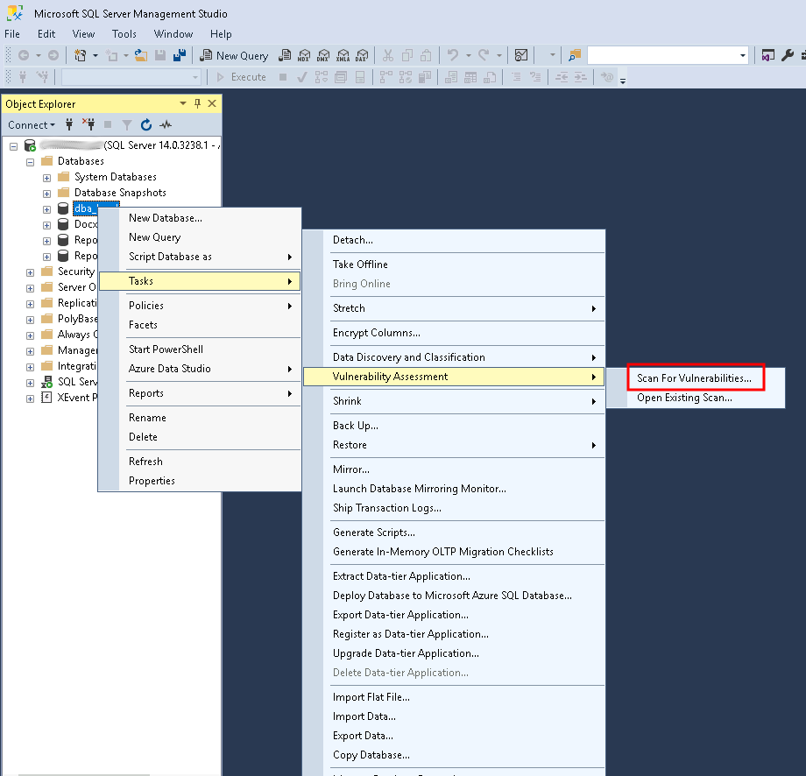Choose Scan For Vulnerabilities from the submenu
The width and height of the screenshot is (806, 776).
click(696, 378)
